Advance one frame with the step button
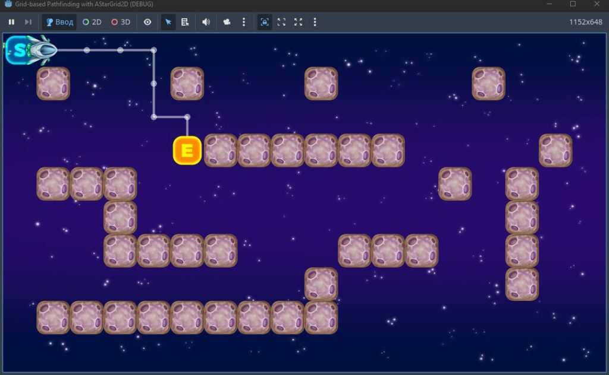This screenshot has width=609, height=375. [28, 22]
